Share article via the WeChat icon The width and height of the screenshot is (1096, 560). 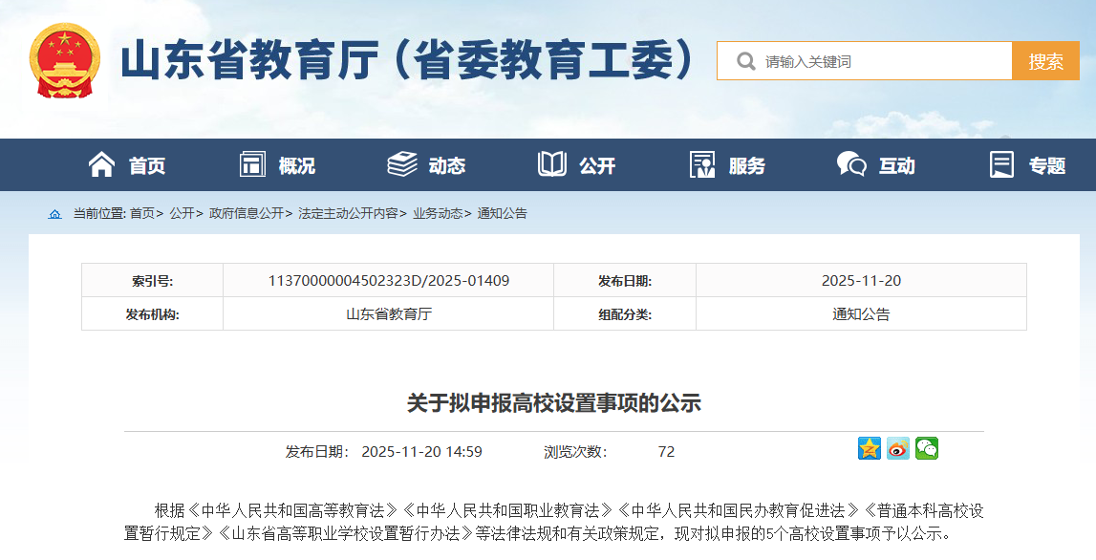[926, 448]
